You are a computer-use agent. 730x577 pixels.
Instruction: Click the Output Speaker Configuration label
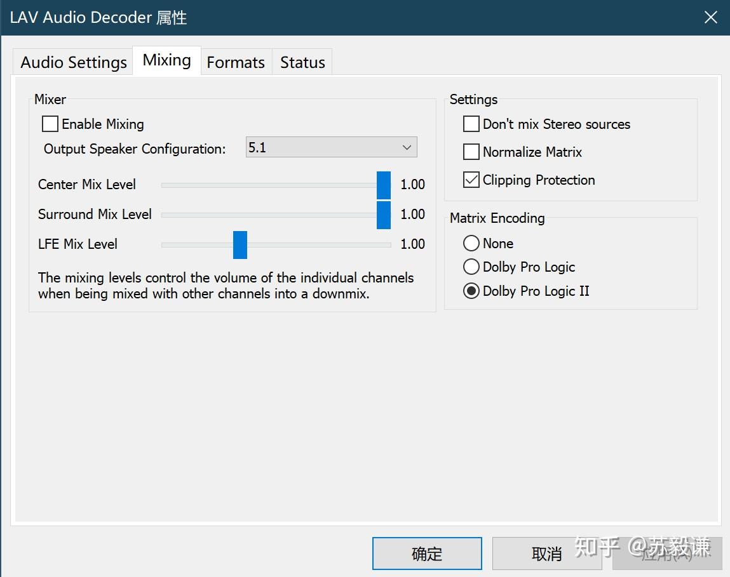point(135,149)
